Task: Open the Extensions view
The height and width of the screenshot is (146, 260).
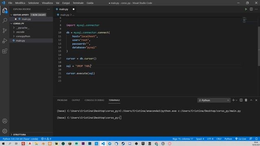Action: tap(4, 51)
